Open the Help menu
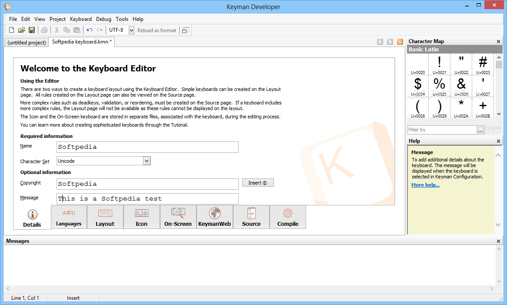507x305 pixels. pos(138,19)
